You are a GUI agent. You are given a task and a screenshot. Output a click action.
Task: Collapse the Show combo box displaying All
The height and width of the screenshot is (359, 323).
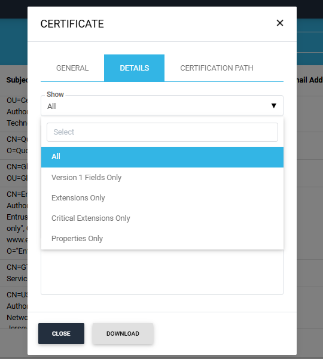[162, 106]
